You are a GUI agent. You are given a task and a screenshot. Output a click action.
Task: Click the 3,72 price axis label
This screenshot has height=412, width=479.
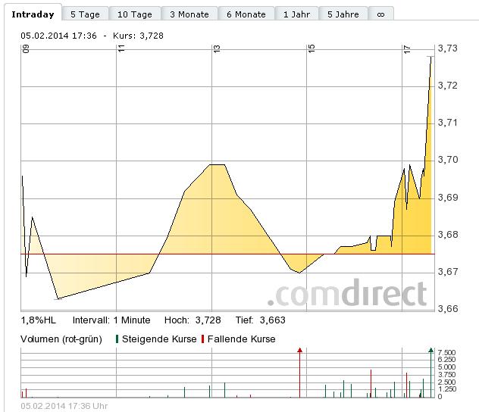click(447, 86)
